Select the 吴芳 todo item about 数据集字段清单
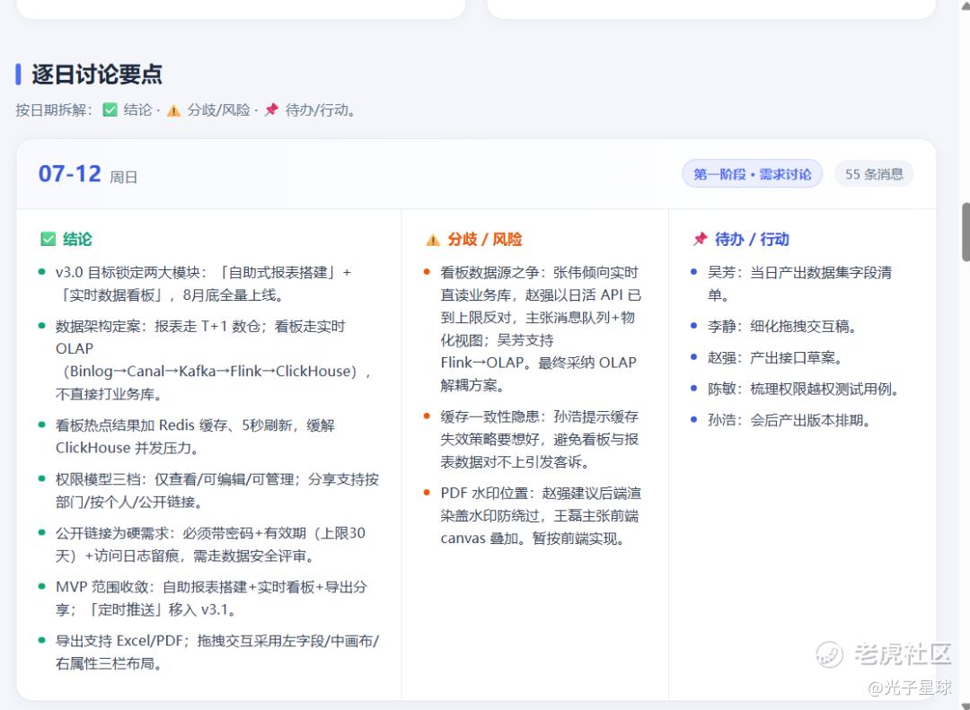970x710 pixels. (800, 284)
